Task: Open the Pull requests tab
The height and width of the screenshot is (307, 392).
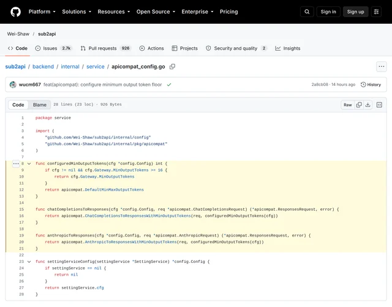Action: [x=105, y=48]
